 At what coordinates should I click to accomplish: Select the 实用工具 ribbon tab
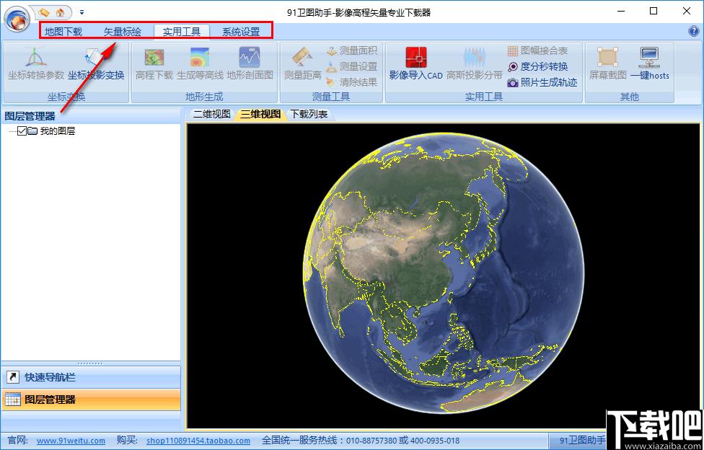pyautogui.click(x=182, y=32)
